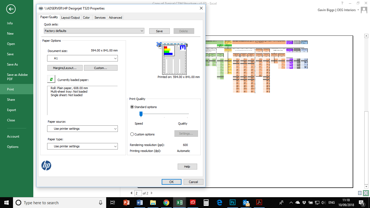Open PowerPoint from the taskbar
This screenshot has width=370, height=208.
click(x=126, y=203)
